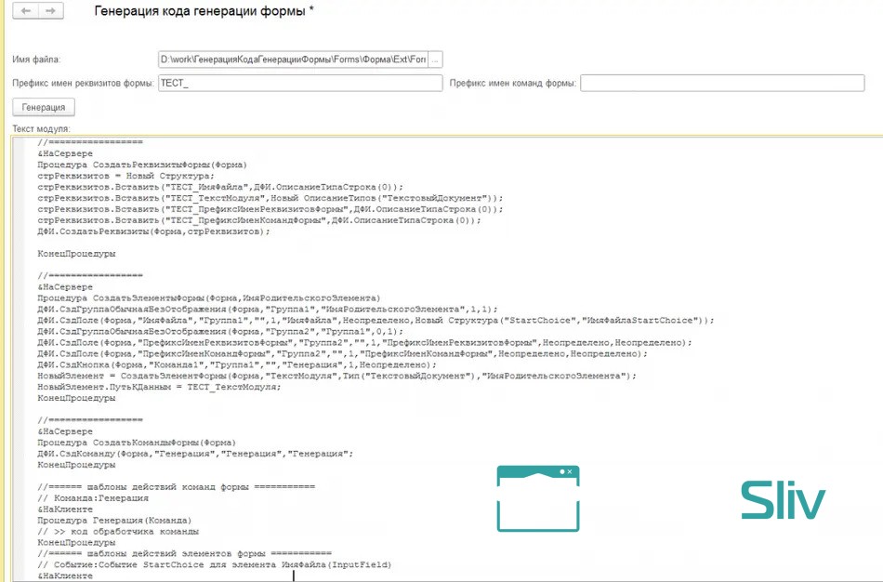The height and width of the screenshot is (582, 883).
Task: Click the Текст модуля label
Action: coord(42,128)
